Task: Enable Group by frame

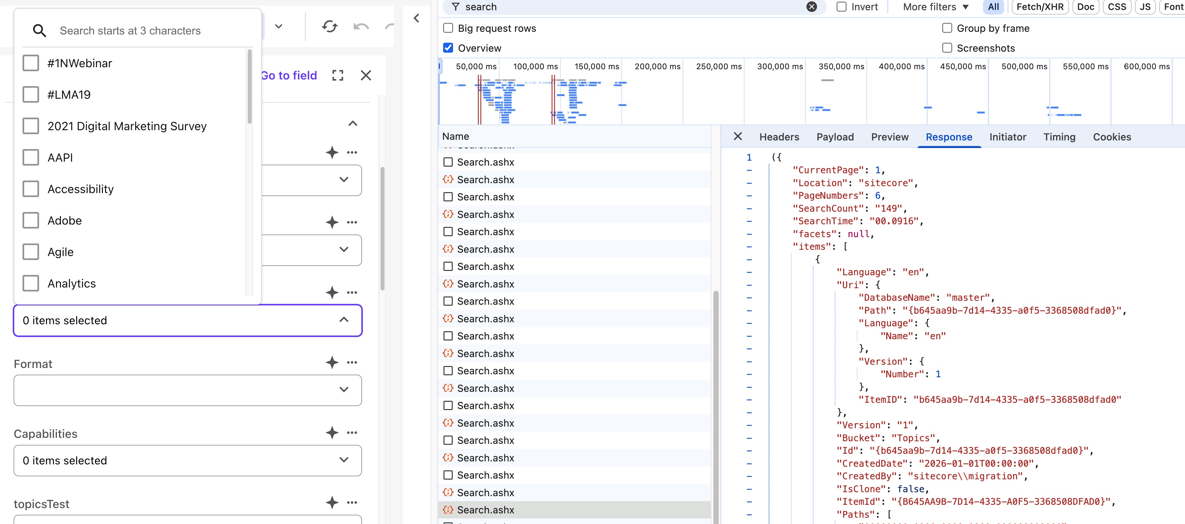Action: coord(947,28)
